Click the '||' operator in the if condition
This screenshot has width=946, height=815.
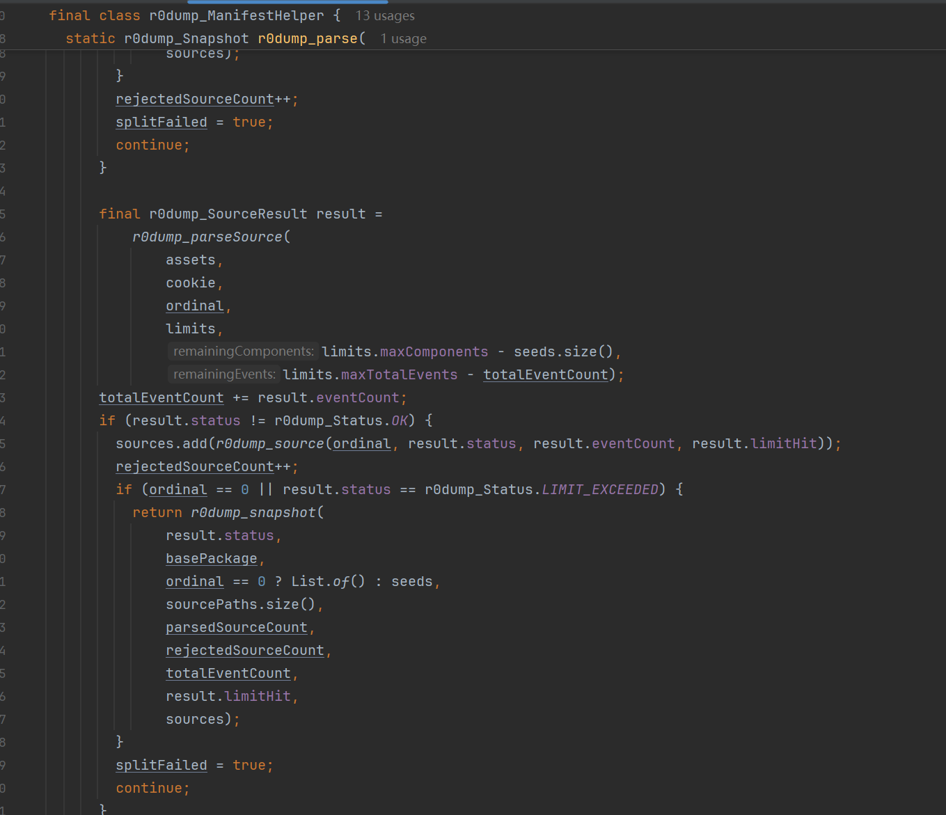point(266,489)
